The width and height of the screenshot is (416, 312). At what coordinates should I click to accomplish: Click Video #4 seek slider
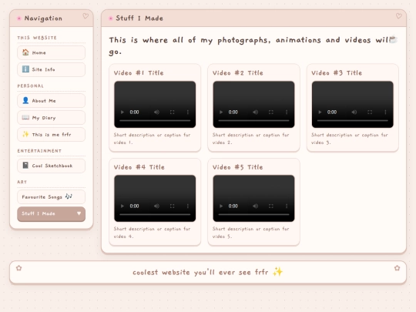(155, 215)
